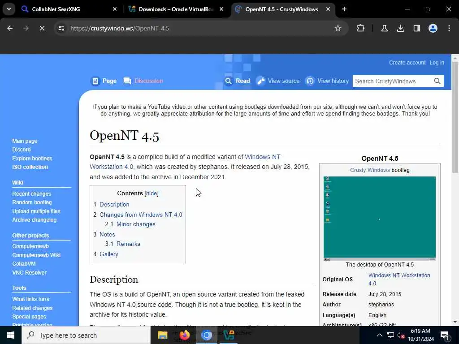Open Main page in sidebar
The image size is (459, 344).
25,141
